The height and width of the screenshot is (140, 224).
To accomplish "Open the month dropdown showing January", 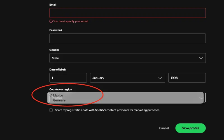I will coord(127,78).
